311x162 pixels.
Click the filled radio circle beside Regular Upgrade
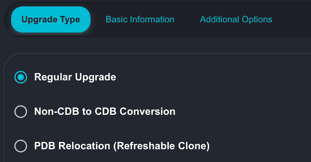21,77
